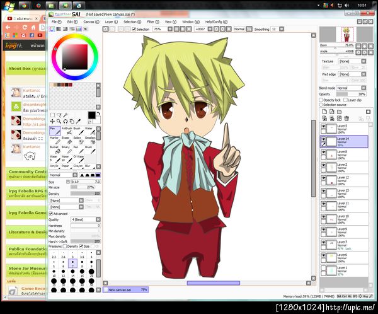The height and width of the screenshot is (314, 378).
Task: Click the layer Opacity slider
Action: (x=352, y=95)
